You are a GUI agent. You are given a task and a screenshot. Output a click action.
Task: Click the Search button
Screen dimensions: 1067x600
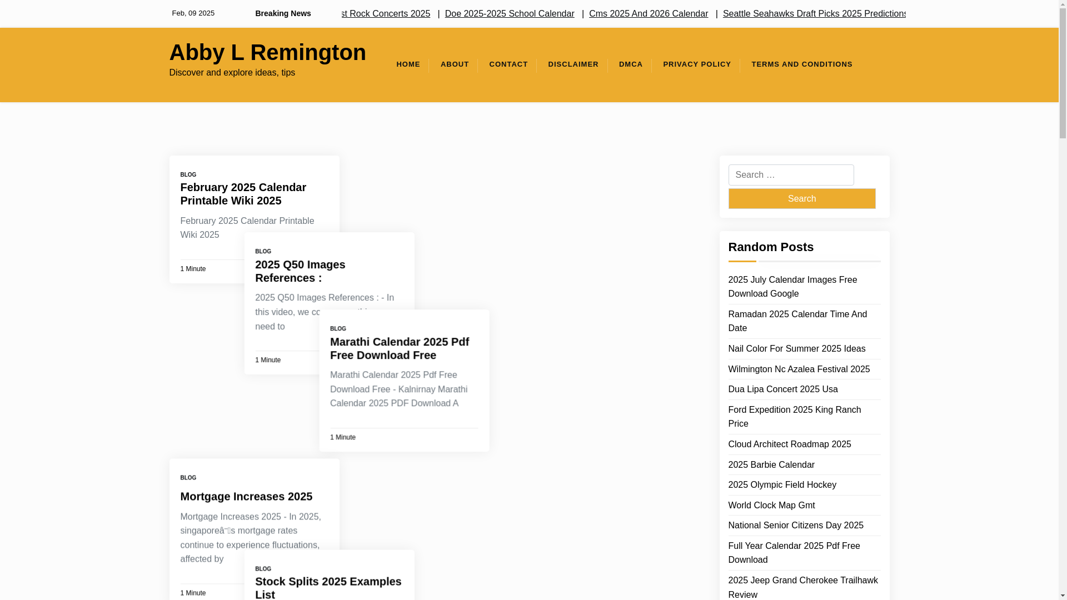click(801, 198)
